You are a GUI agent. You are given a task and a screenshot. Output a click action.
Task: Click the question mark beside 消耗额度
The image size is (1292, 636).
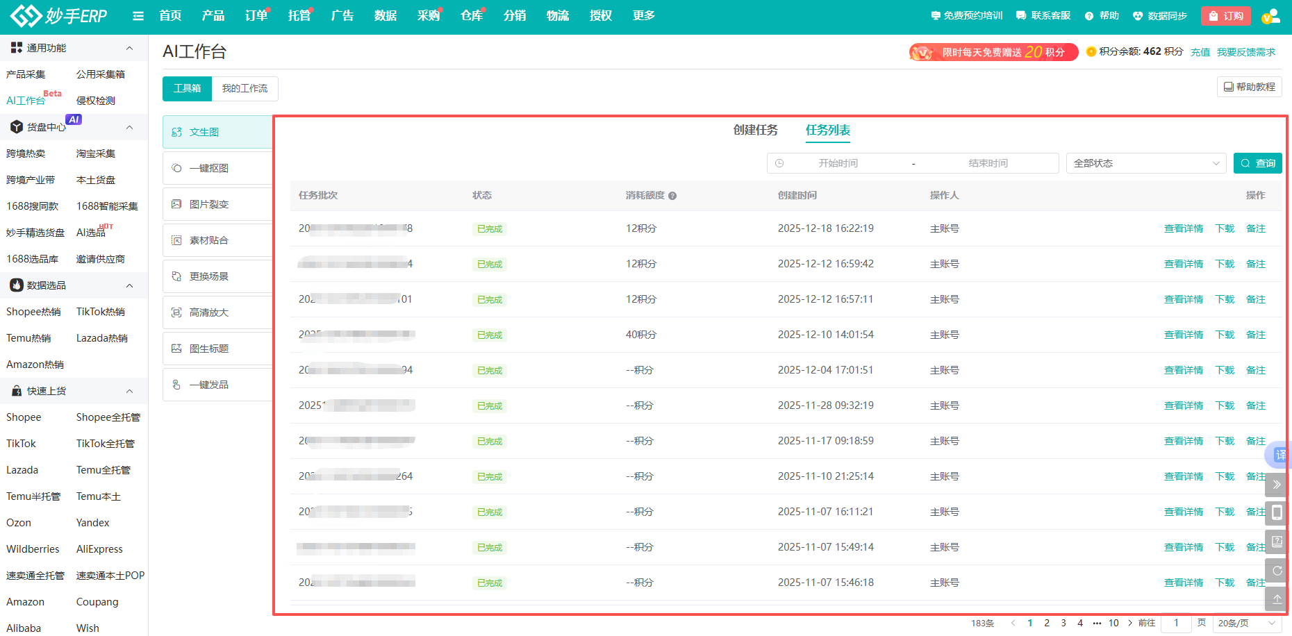672,196
